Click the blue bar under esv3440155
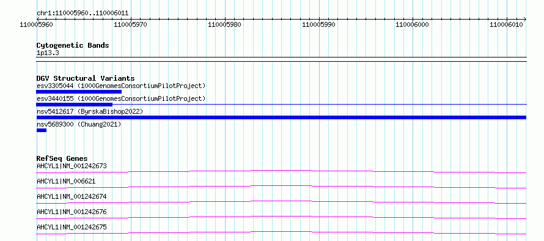Viewport: 544px width, 241px height. [74, 104]
